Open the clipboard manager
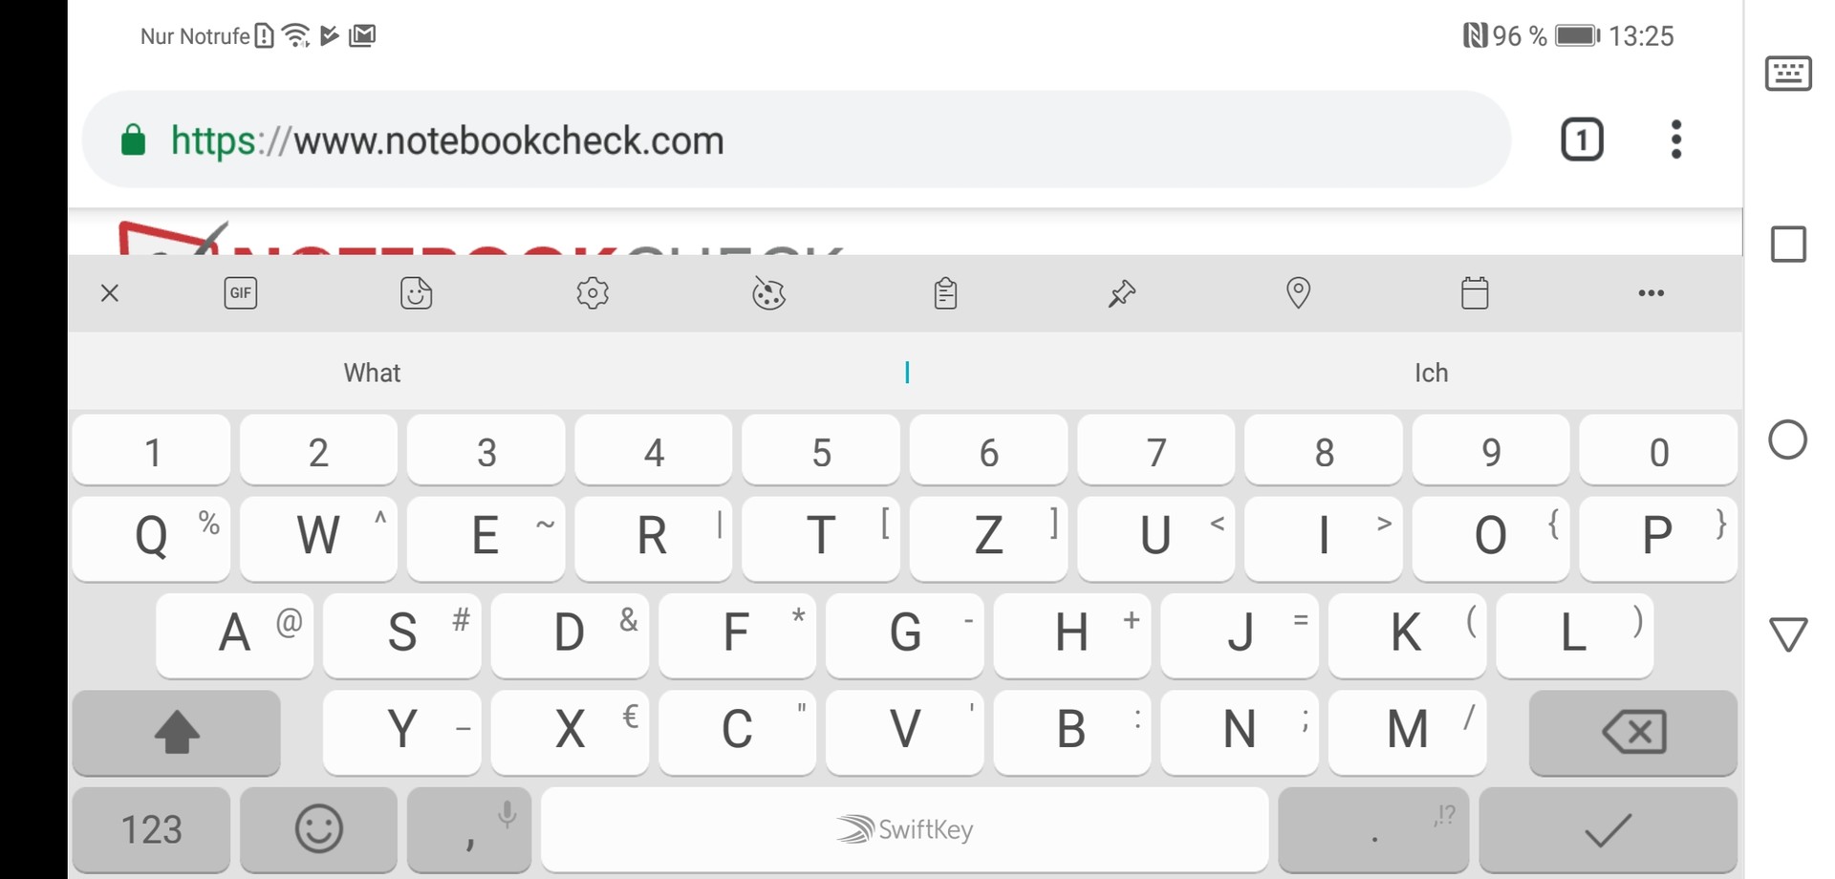1835x879 pixels. point(945,292)
